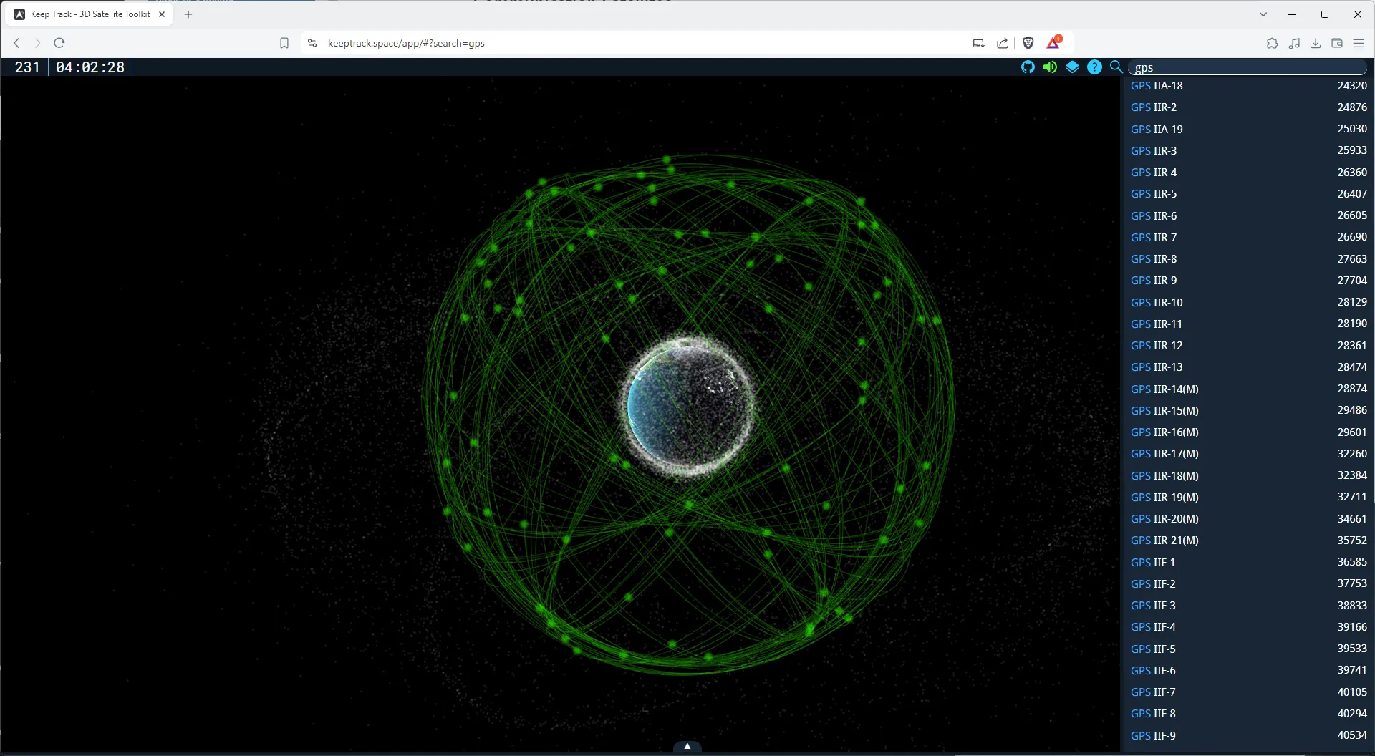The image size is (1375, 756).
Task: Open the browser hamburger menu
Action: (x=1359, y=43)
